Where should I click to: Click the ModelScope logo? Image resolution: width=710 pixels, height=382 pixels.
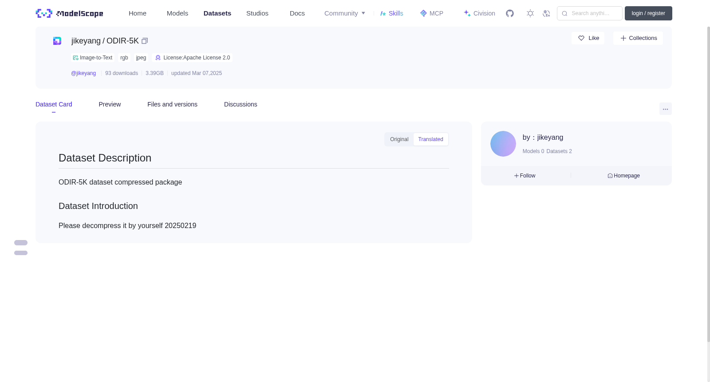coord(69,13)
